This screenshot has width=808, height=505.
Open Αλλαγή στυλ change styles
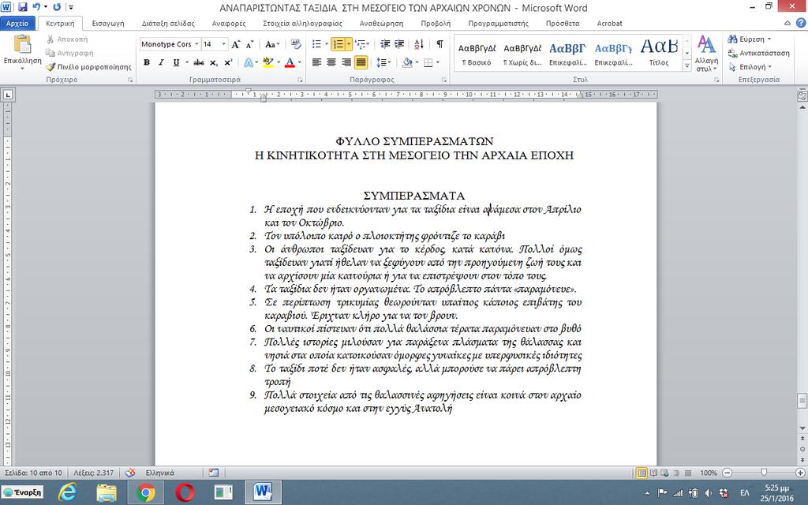[706, 54]
